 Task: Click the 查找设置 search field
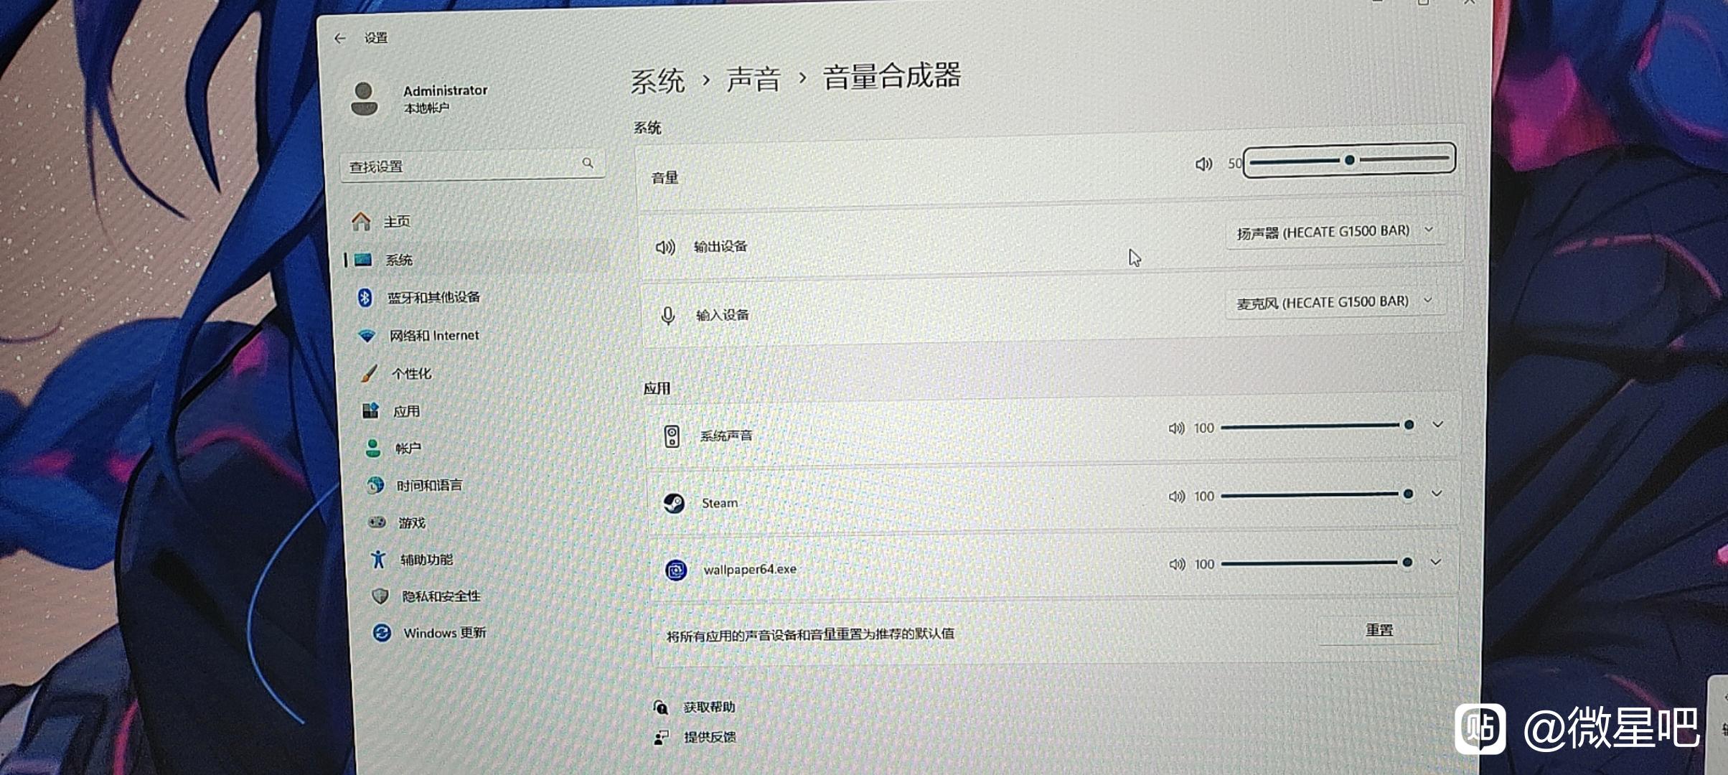coord(472,165)
